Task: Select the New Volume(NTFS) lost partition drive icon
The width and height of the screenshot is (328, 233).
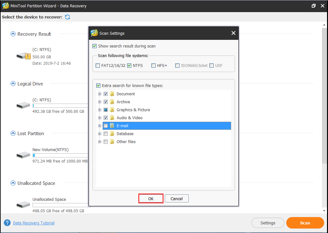Action: pos(23,155)
